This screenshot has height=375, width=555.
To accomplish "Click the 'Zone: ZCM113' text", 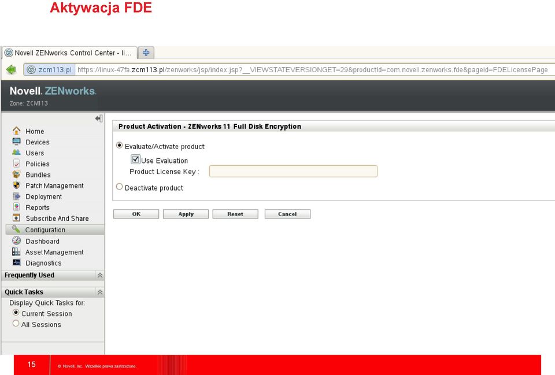I will point(29,103).
